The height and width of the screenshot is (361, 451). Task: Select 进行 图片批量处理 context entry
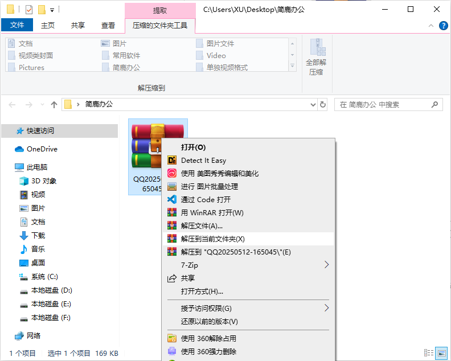click(x=248, y=186)
